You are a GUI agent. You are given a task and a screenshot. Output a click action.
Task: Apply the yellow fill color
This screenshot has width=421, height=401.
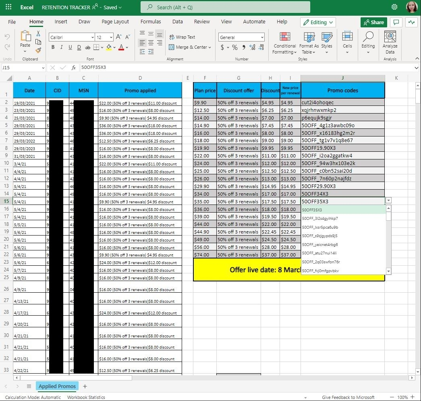[x=109, y=48]
